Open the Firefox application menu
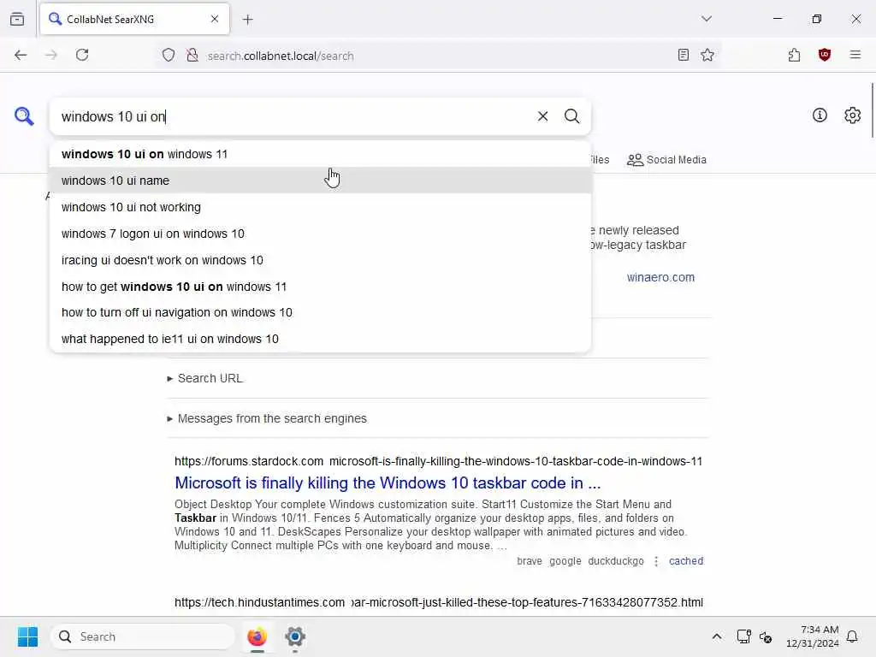 [855, 56]
